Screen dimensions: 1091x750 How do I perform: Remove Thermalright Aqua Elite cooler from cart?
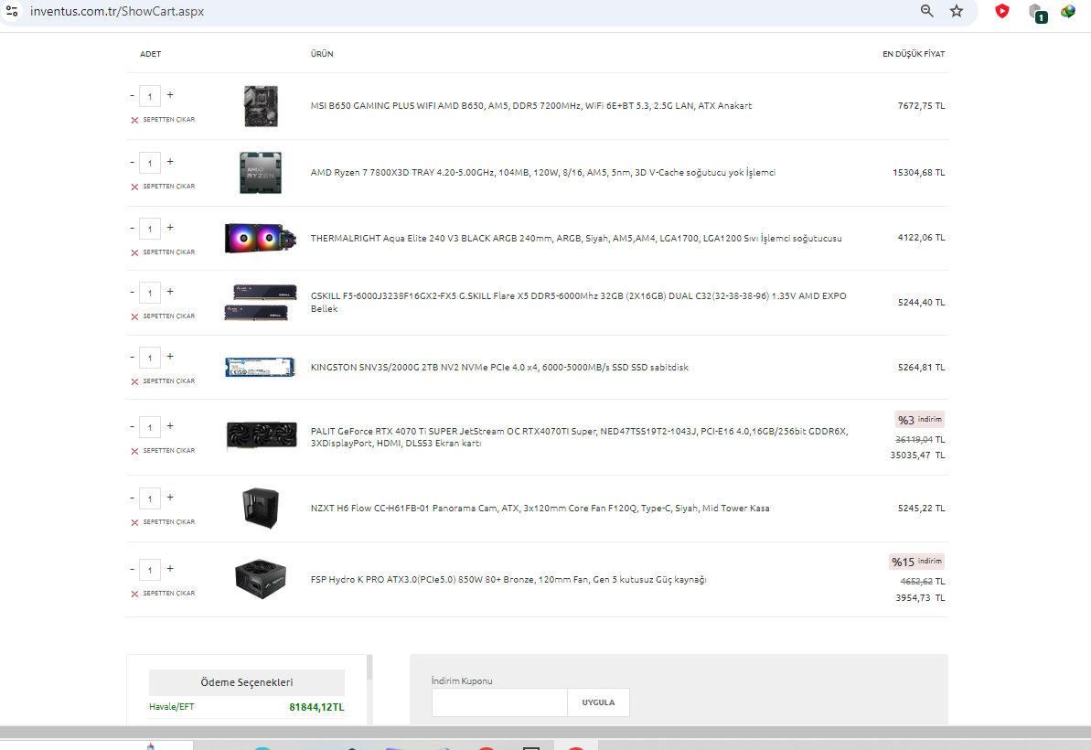coord(163,252)
